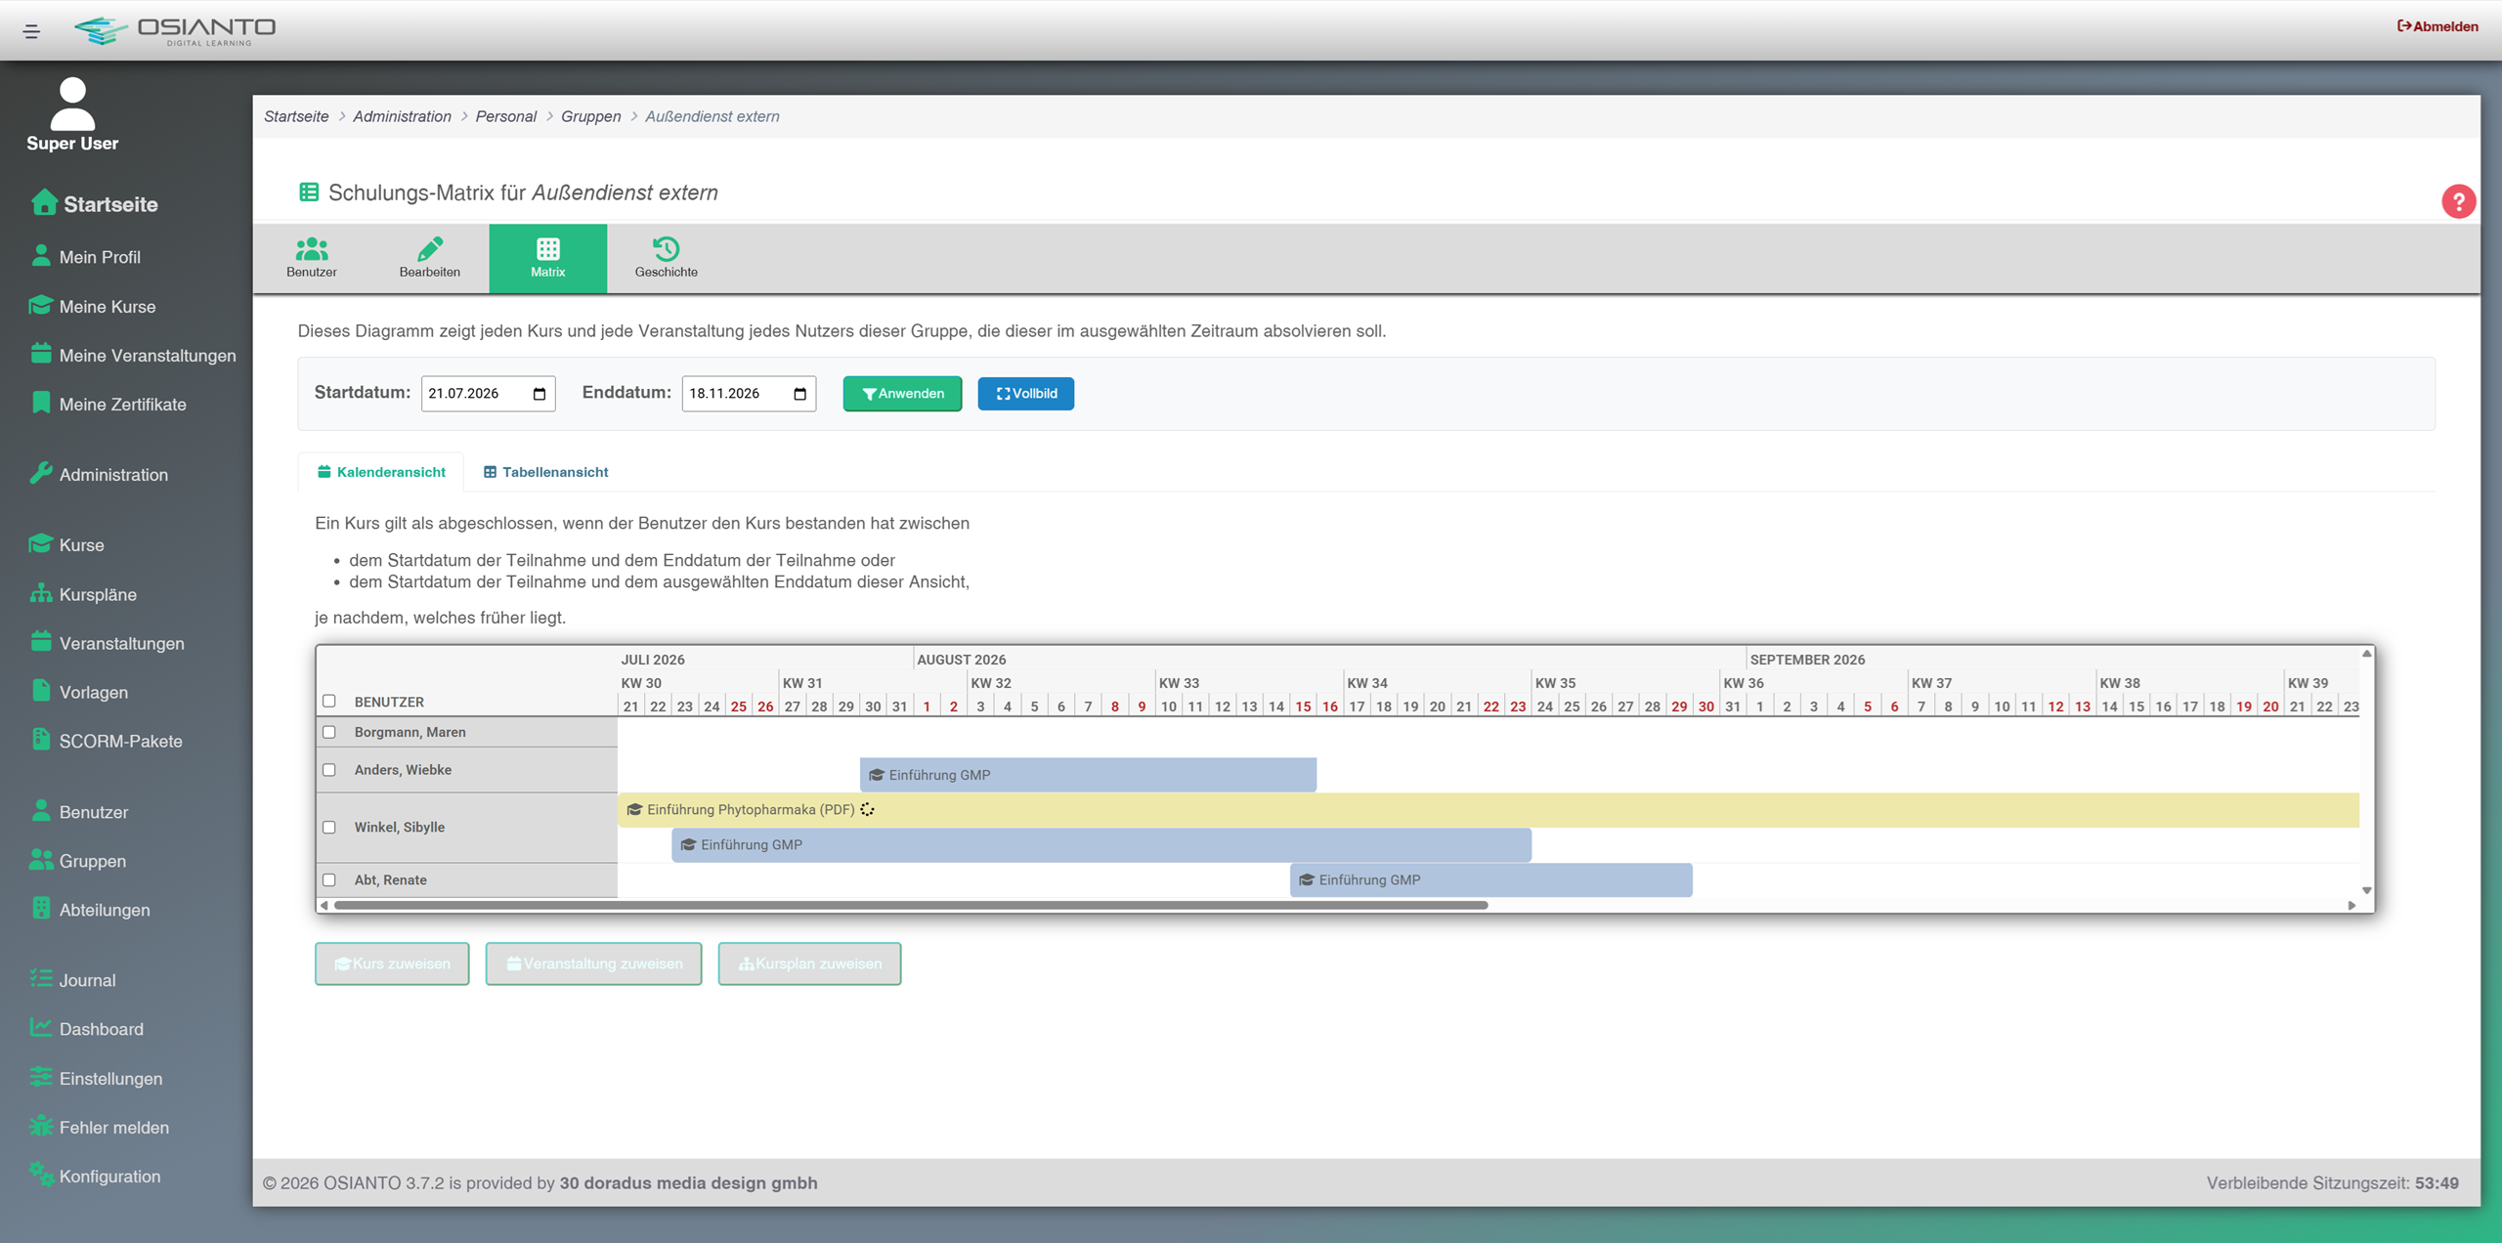Click the Vollbild button
Viewport: 2502px width, 1243px height.
pyautogui.click(x=1025, y=394)
